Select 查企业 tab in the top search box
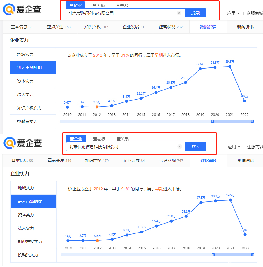The image size is (263, 267). pyautogui.click(x=75, y=5)
